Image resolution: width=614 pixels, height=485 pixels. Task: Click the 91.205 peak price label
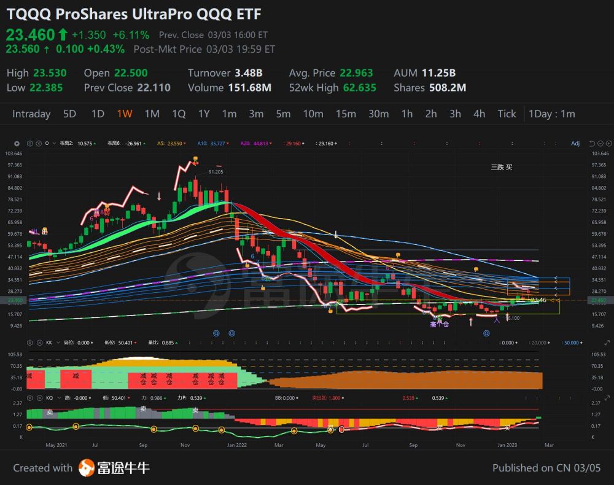(x=216, y=172)
